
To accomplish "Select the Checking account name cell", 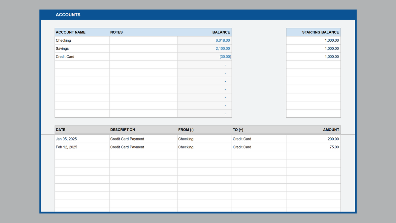I will pos(82,40).
